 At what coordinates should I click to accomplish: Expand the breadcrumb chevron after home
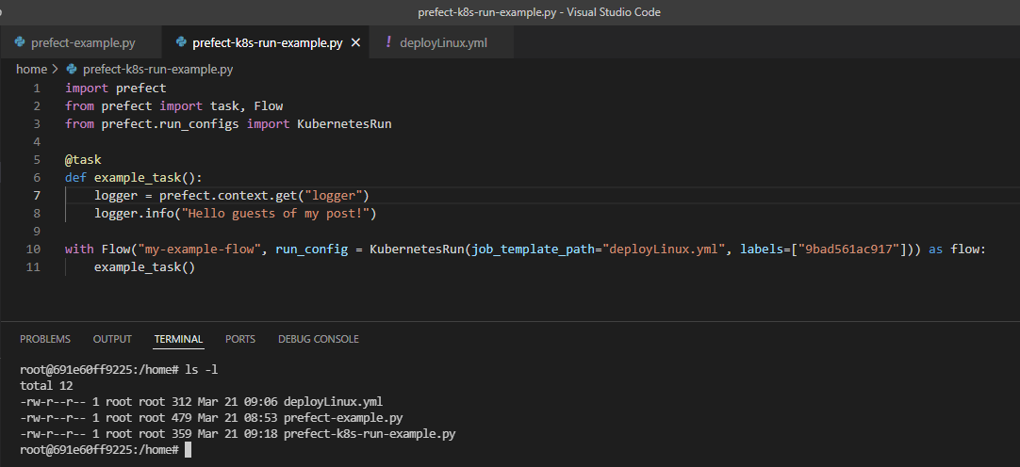click(x=55, y=69)
